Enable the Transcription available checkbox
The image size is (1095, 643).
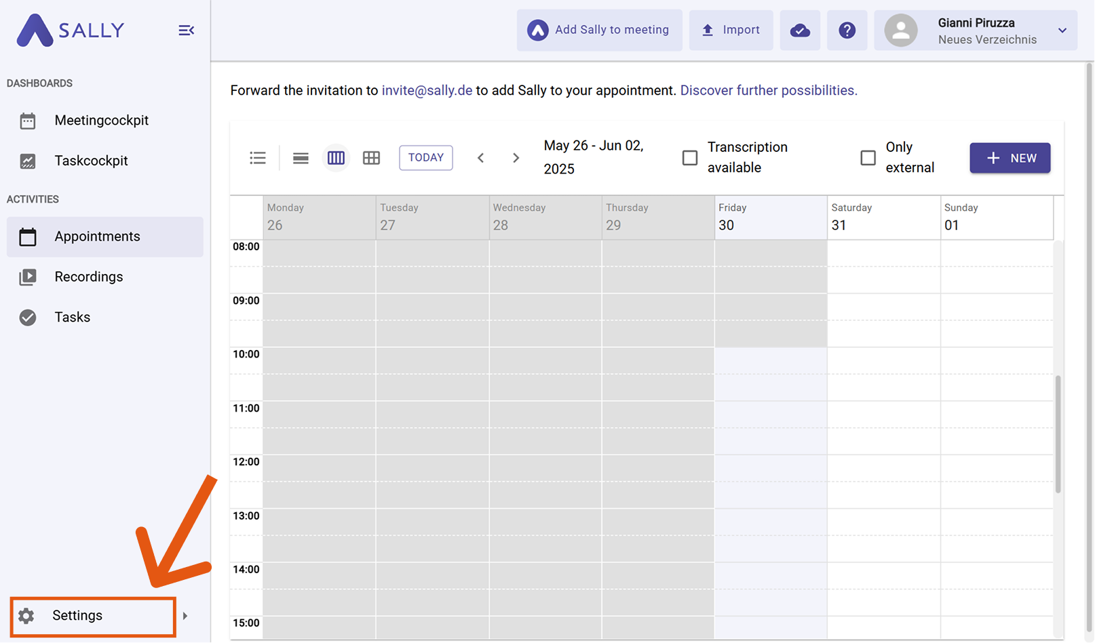[x=690, y=158]
